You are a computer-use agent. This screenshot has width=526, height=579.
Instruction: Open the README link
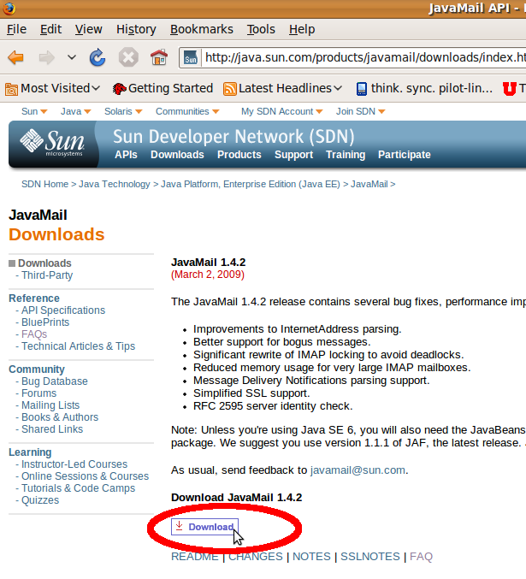(x=195, y=557)
